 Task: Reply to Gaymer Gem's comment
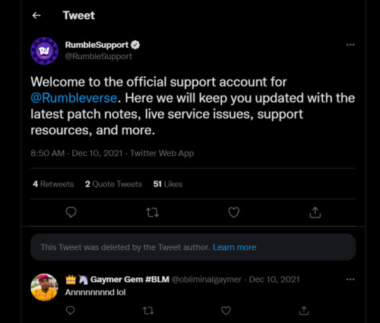(70, 310)
